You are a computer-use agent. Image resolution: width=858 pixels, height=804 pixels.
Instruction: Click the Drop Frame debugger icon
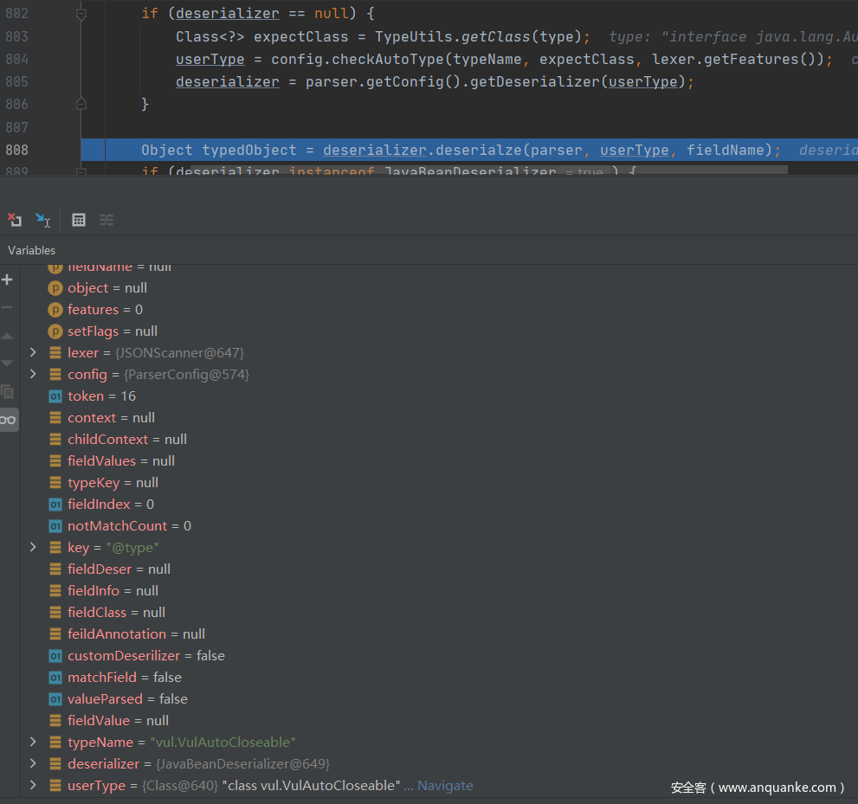coord(15,220)
